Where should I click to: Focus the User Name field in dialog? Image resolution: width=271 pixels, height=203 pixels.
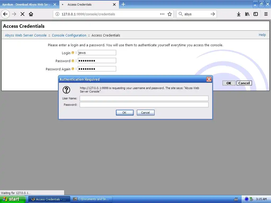(144, 98)
